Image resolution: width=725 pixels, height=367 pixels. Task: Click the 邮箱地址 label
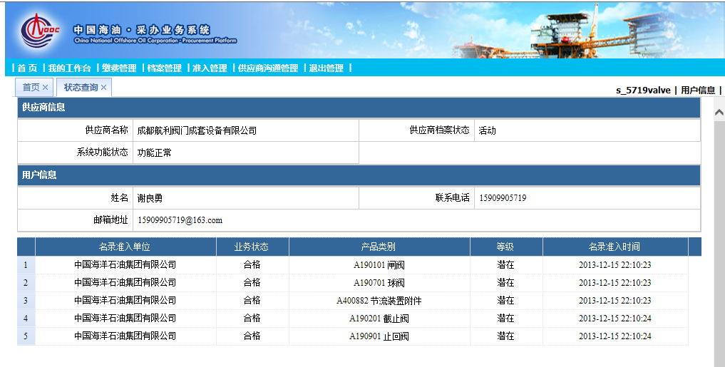pyautogui.click(x=110, y=220)
